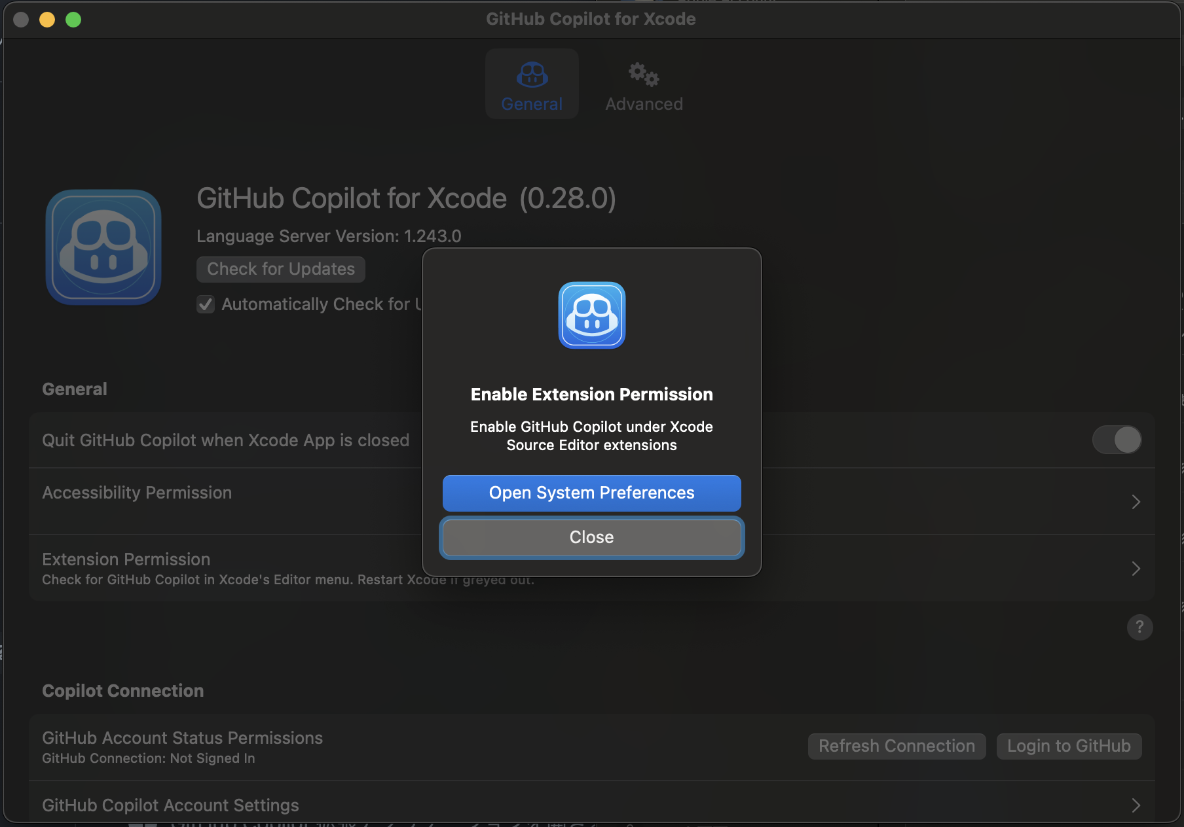
Task: Open System Preferences from the dialog
Action: pos(592,493)
